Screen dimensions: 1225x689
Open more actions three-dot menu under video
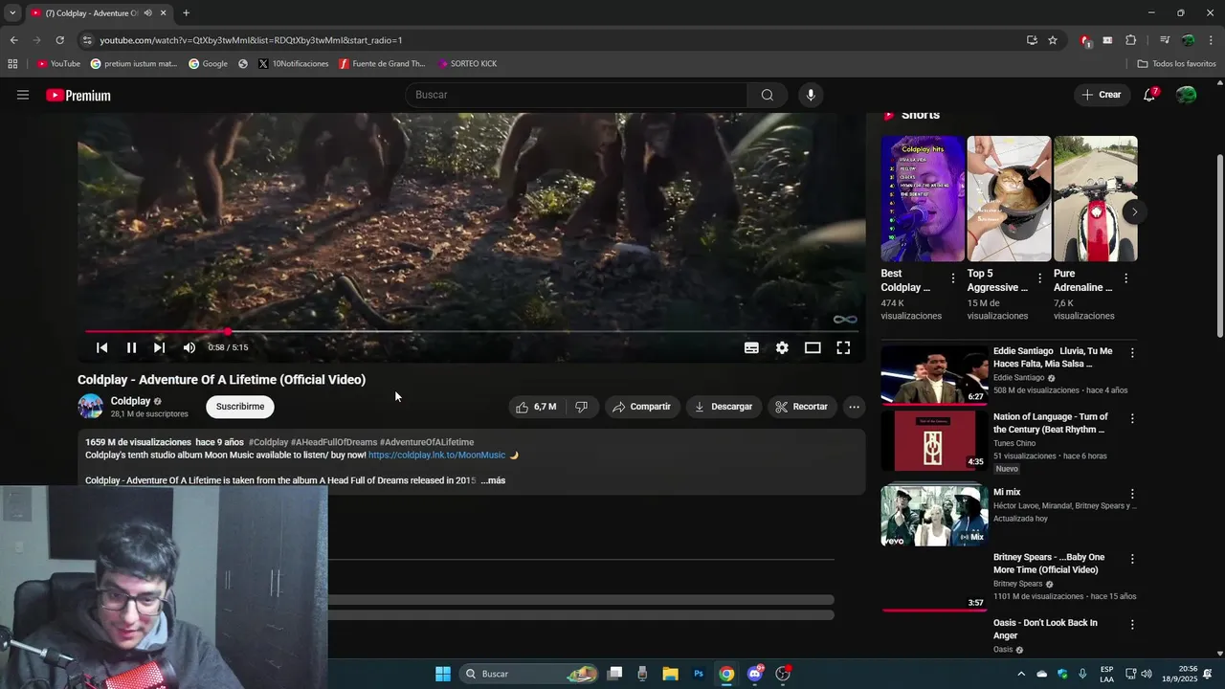854,407
